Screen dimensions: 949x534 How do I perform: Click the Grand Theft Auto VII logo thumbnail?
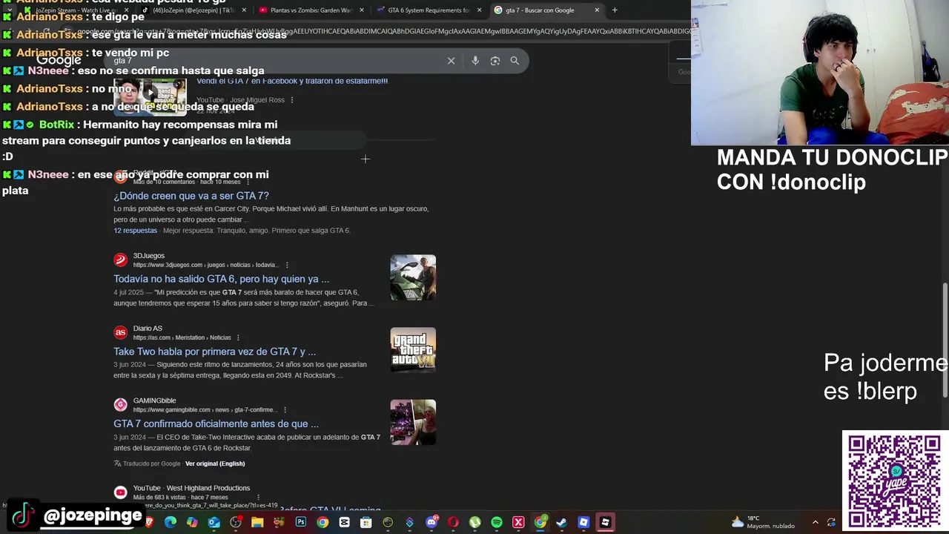(413, 350)
